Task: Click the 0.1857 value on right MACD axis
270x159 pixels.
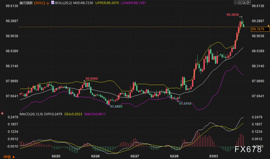Action: 257,124
